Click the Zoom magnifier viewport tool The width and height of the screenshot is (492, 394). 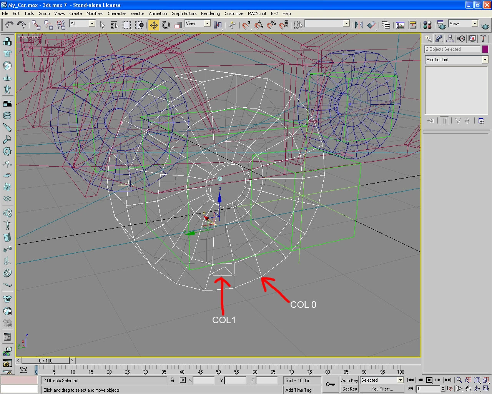[459, 380]
